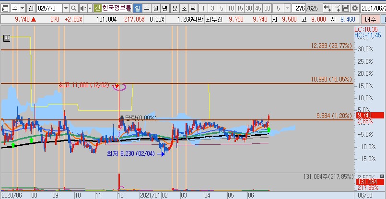Viewport: 386px width, 199px height.
Task: Click the green 신 badge icon
Action: pos(97,8)
